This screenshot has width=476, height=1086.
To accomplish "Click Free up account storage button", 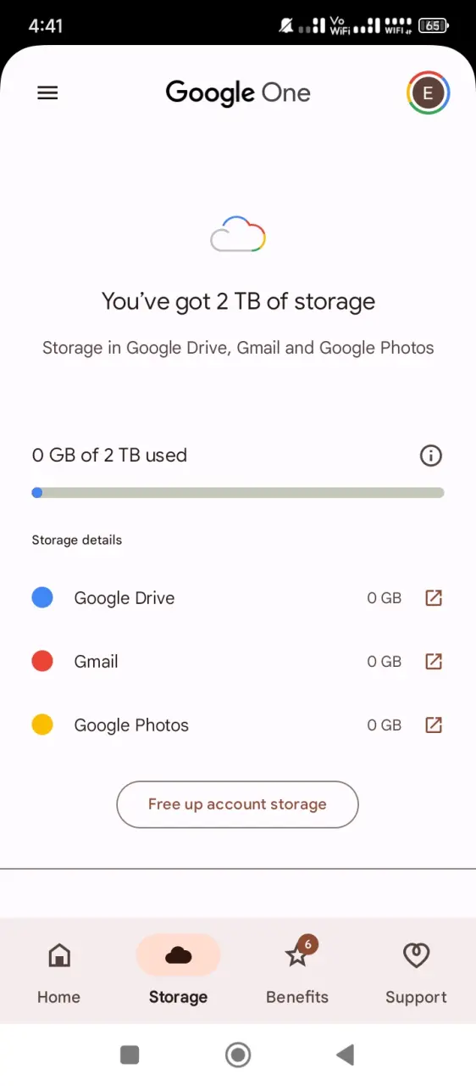I will (237, 804).
